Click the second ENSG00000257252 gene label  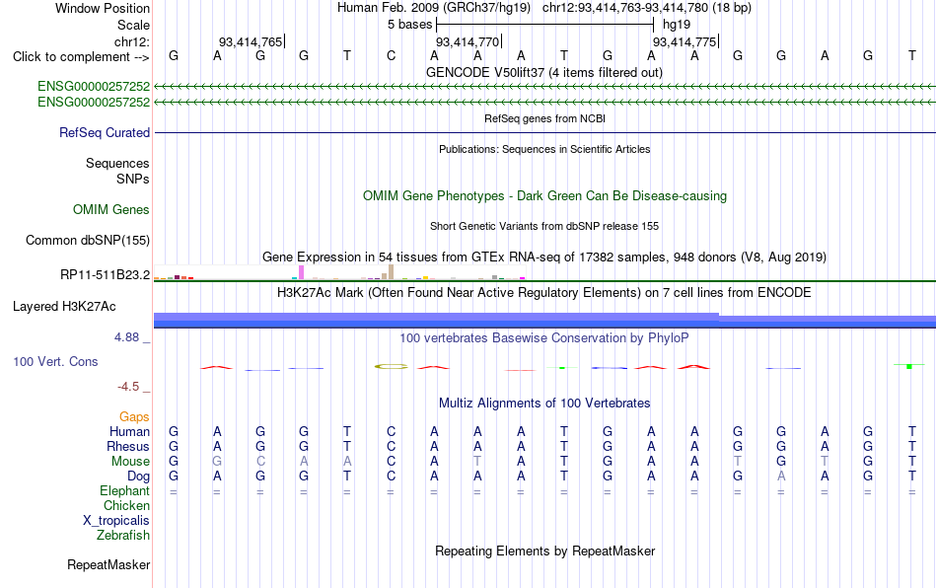click(94, 103)
